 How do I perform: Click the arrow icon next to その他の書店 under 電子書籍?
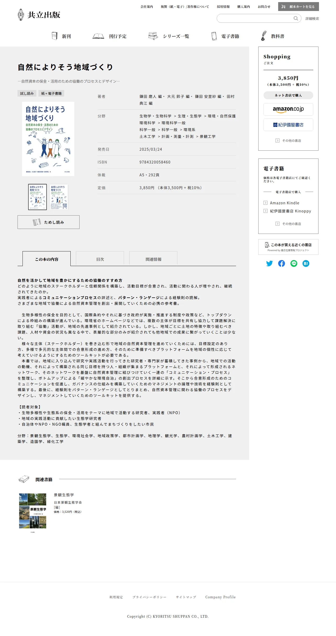pos(277,224)
